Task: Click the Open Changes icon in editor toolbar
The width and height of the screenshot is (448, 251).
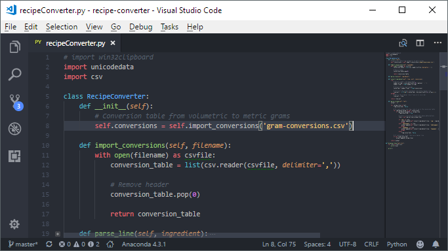Action: click(403, 43)
